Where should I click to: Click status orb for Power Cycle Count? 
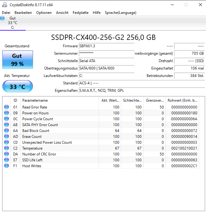tap(6, 119)
